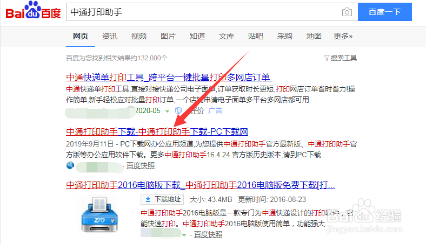Click the 下载地址 download button
This screenshot has width=426, height=244.
tap(163, 199)
